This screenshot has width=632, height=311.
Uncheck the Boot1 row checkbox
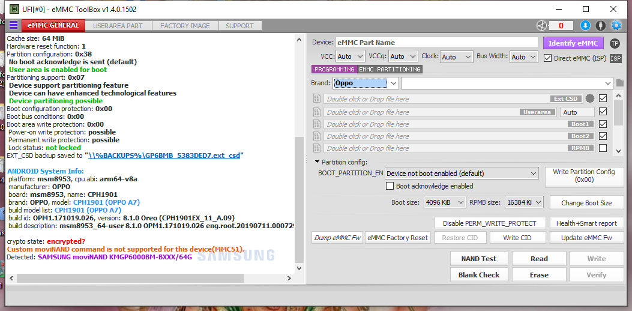pos(603,124)
